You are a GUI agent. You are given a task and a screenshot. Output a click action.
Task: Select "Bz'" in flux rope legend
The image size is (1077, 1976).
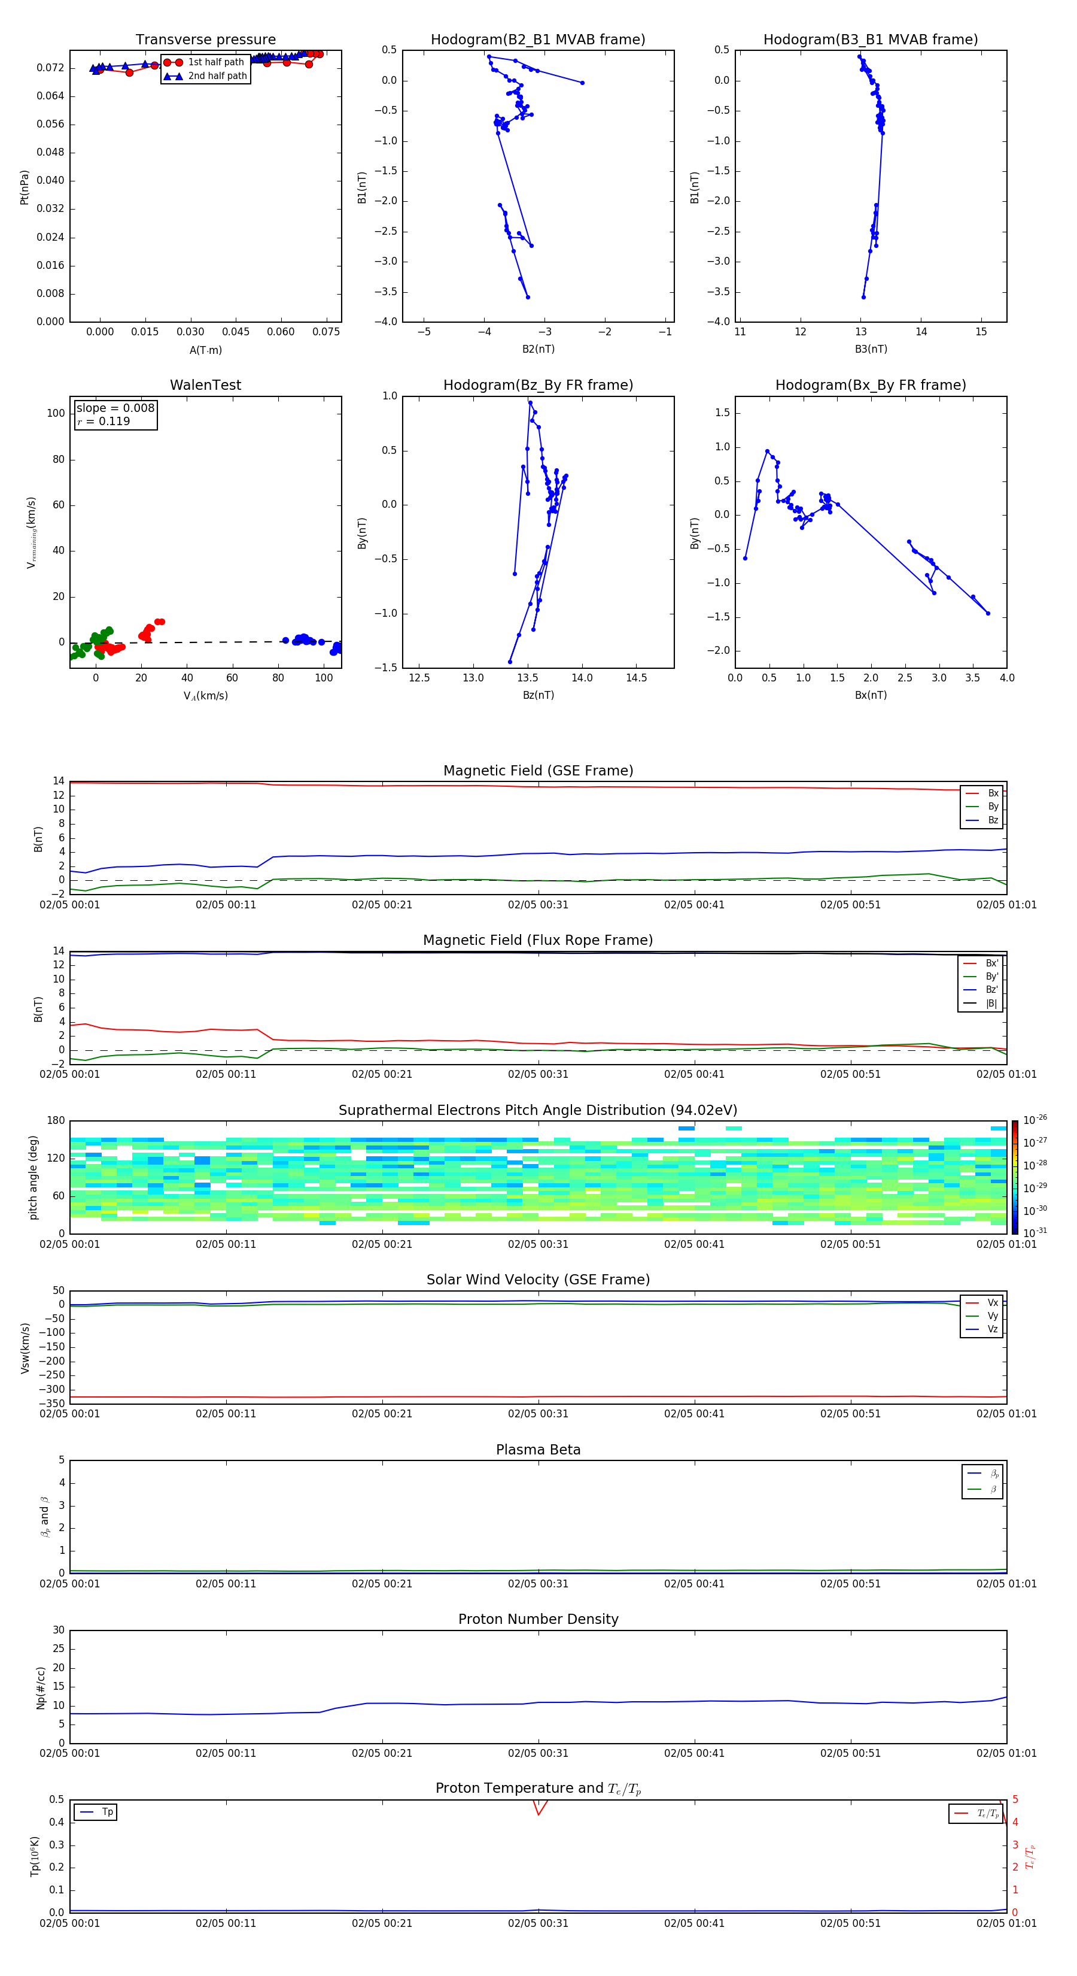tap(981, 990)
